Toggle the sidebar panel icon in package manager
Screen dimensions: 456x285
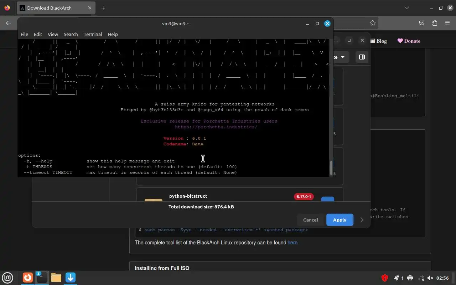tap(362, 57)
